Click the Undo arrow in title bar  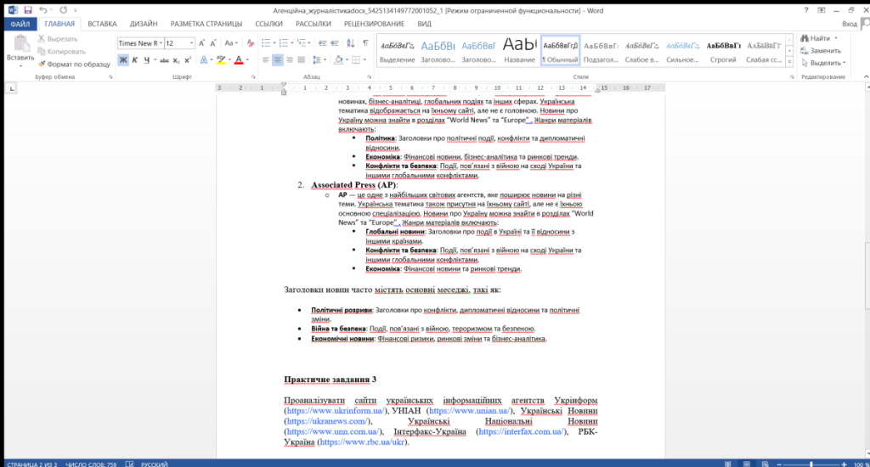coord(42,10)
